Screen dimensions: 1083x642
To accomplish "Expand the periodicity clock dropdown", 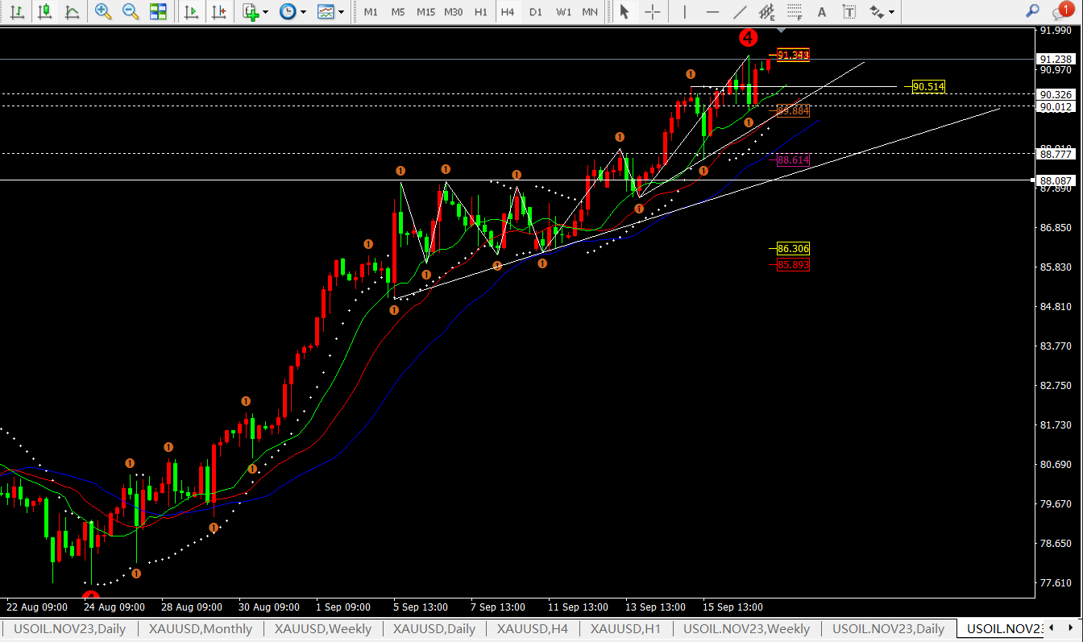I will pos(304,12).
